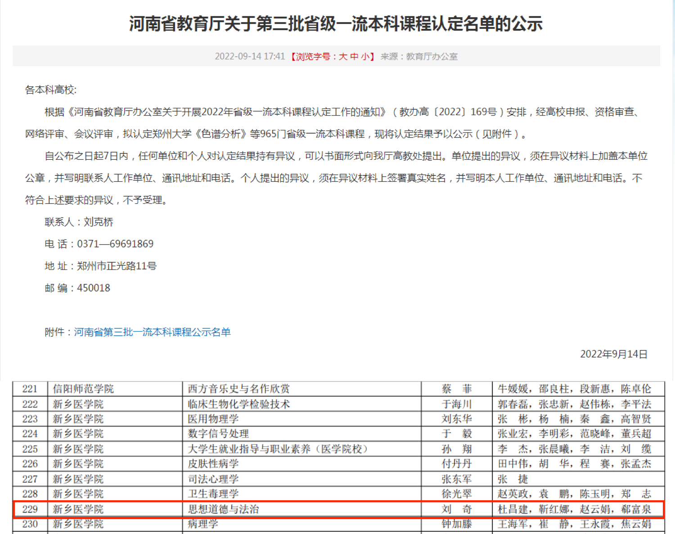Select the highlighted course 思想道德与法治
The image size is (675, 534).
(x=223, y=509)
